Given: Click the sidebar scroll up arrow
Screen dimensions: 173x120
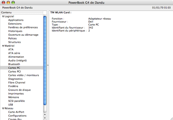Looking at the screenshot, I should (x=45, y=114).
